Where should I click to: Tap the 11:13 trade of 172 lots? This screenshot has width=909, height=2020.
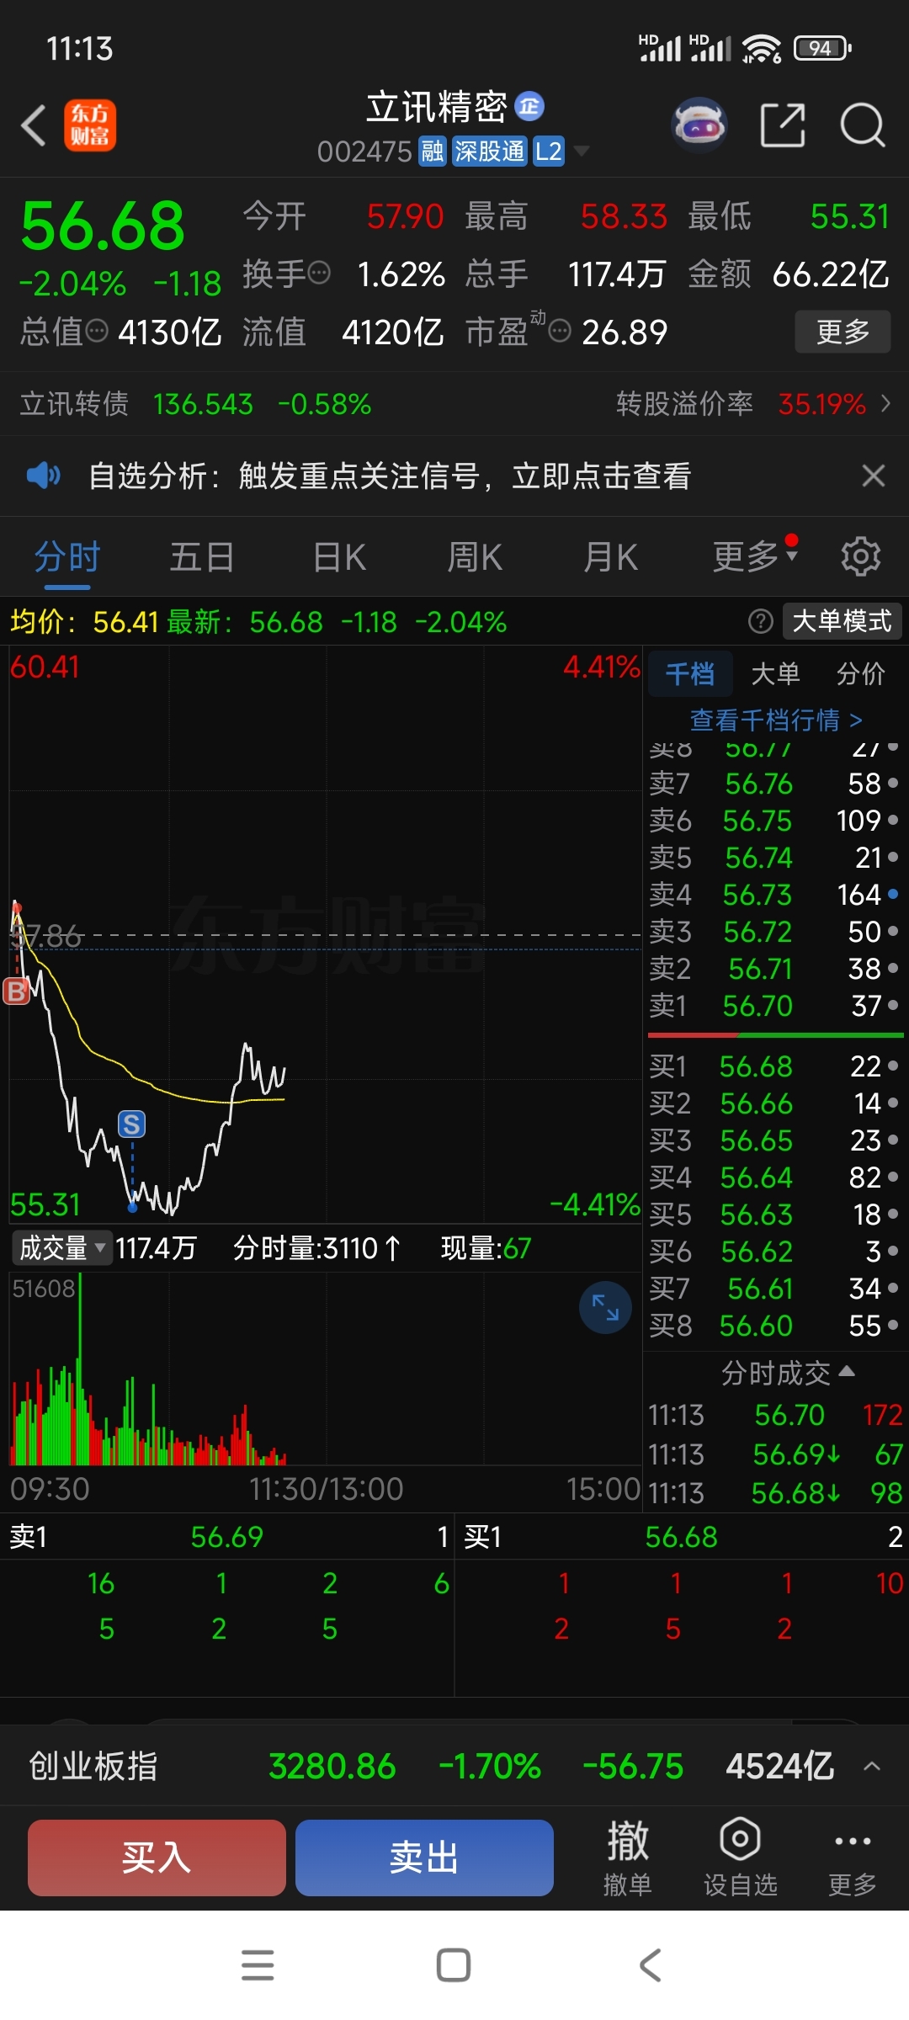775,1415
